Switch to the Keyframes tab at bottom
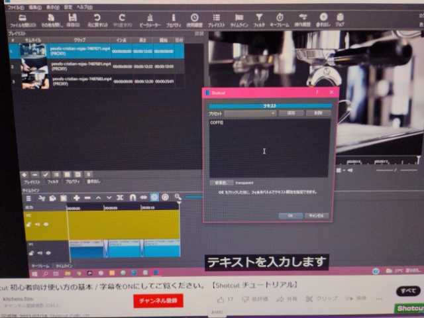This screenshot has height=318, width=424. [40, 265]
